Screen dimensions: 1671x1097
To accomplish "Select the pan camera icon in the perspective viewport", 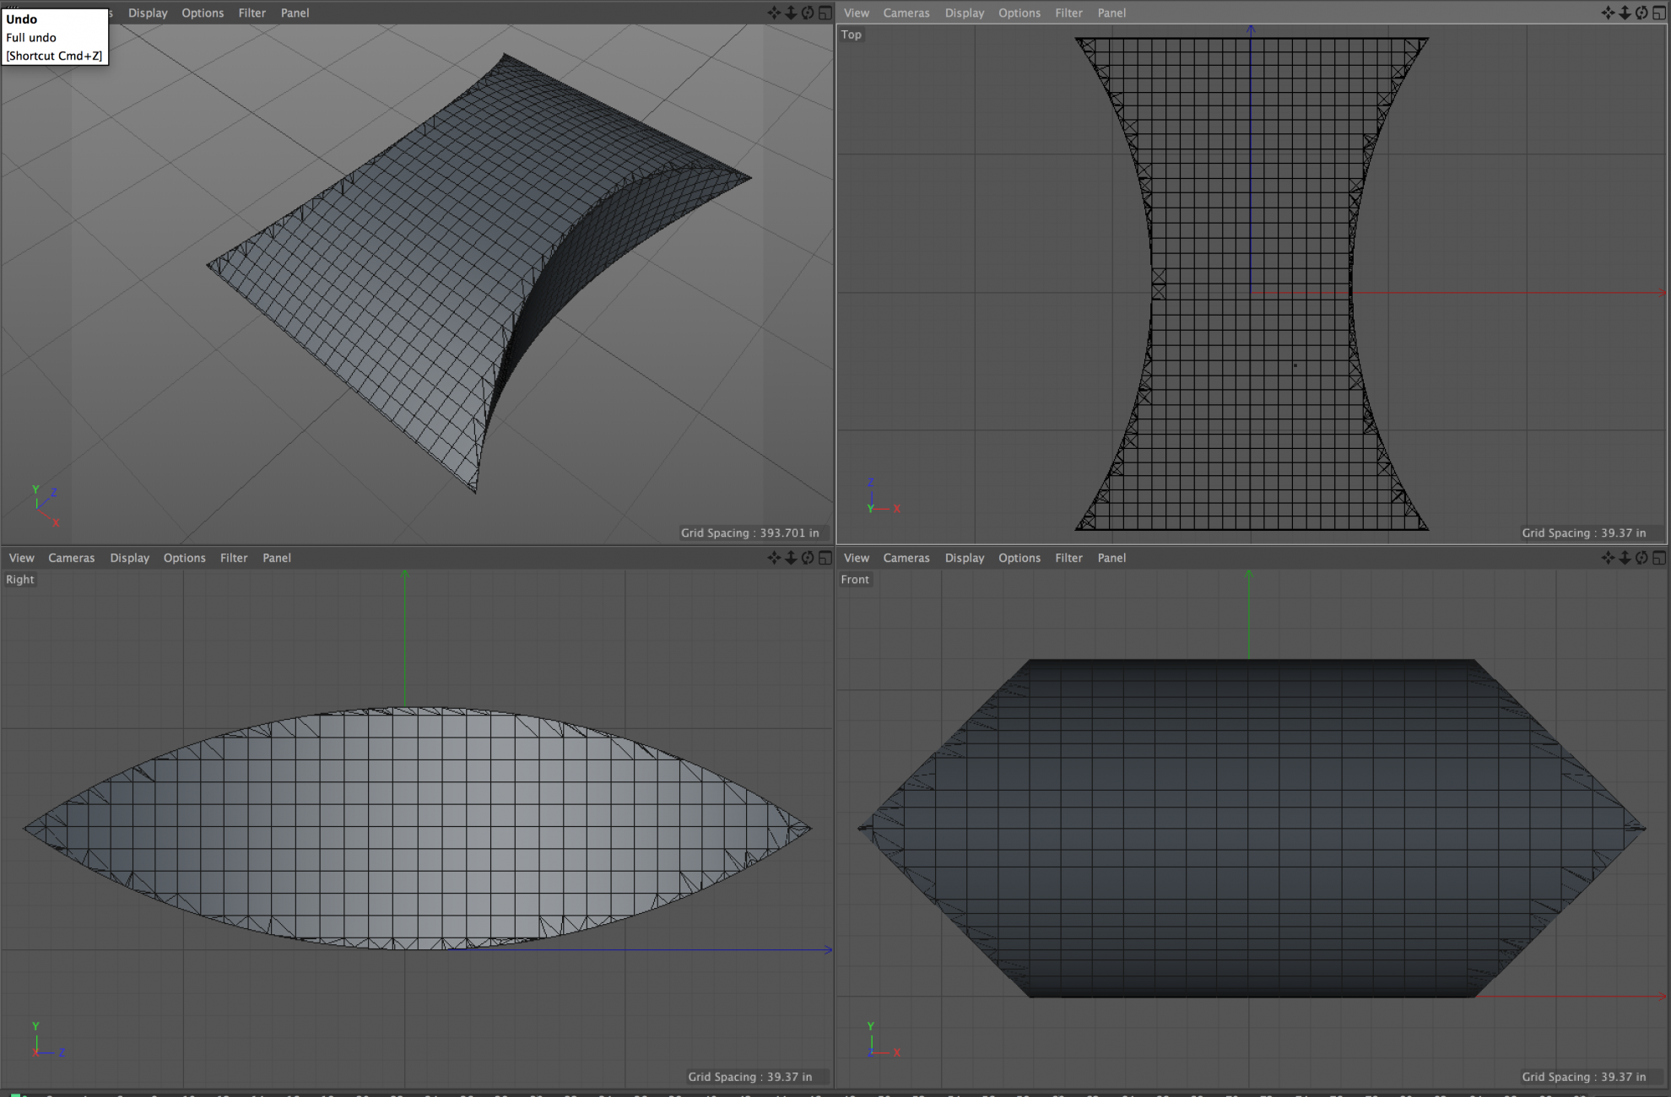I will tap(772, 13).
